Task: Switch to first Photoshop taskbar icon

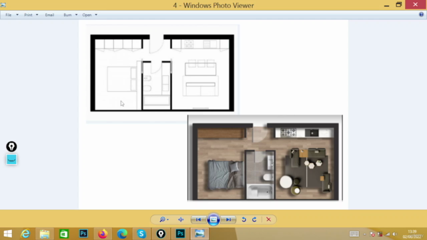Action: (x=83, y=234)
